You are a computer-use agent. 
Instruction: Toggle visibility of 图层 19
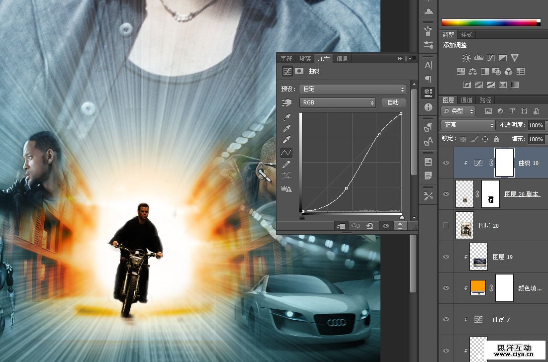coord(446,257)
